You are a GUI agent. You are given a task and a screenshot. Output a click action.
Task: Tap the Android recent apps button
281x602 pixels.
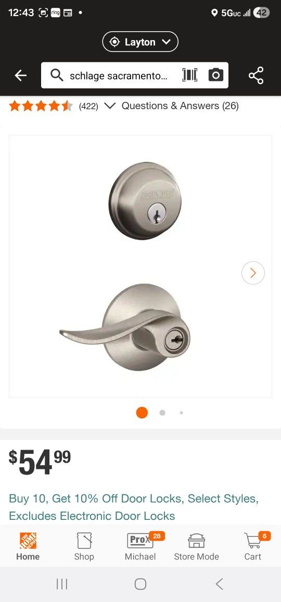[62, 584]
